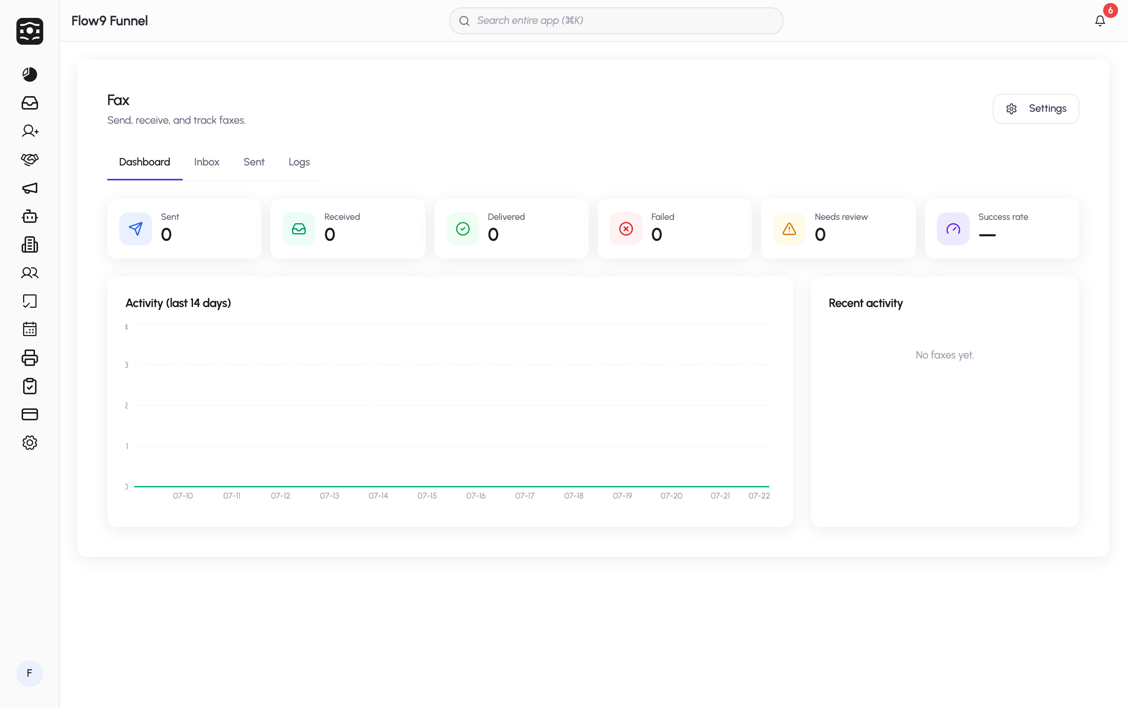
Task: Click the green activity line in chart
Action: point(451,486)
